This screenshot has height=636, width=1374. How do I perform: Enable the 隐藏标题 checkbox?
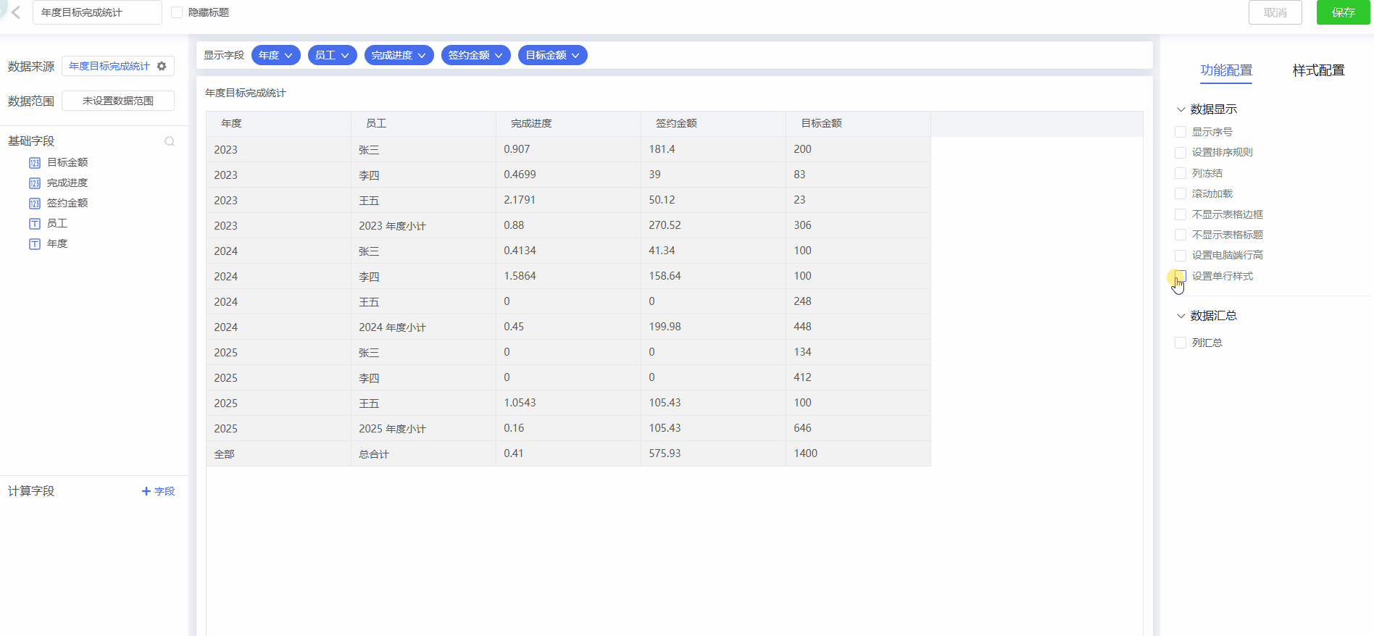(177, 12)
